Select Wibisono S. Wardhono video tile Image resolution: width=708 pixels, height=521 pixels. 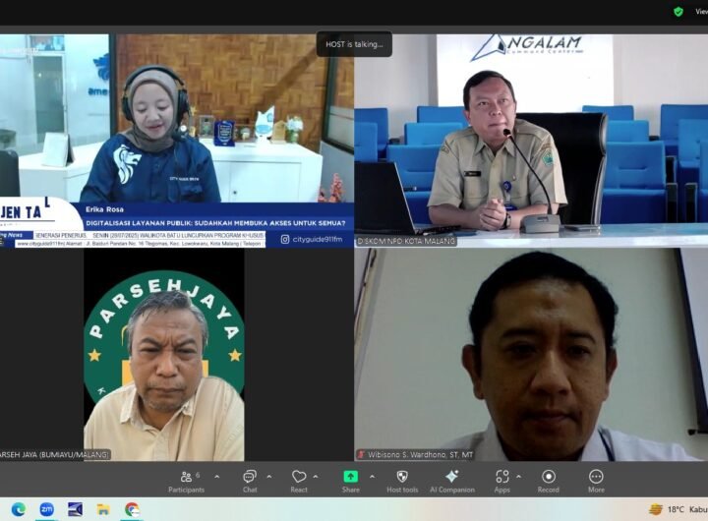pyautogui.click(x=531, y=355)
